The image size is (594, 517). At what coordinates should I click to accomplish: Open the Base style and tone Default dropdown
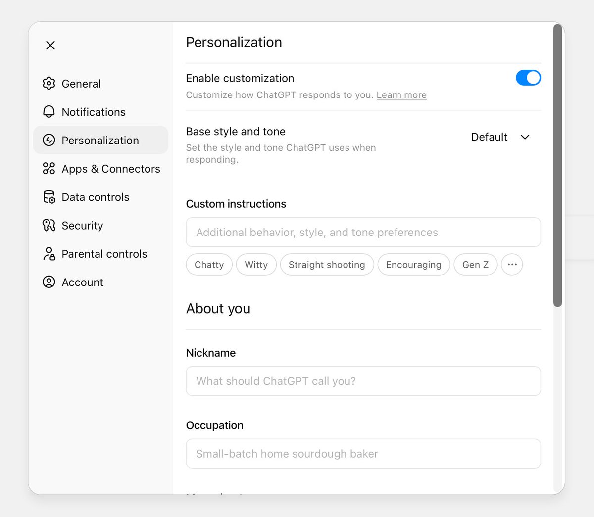[x=500, y=137]
